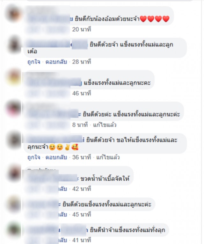Open the 28 นาที timestamp link
This screenshot has width=204, height=244.
tap(82, 62)
